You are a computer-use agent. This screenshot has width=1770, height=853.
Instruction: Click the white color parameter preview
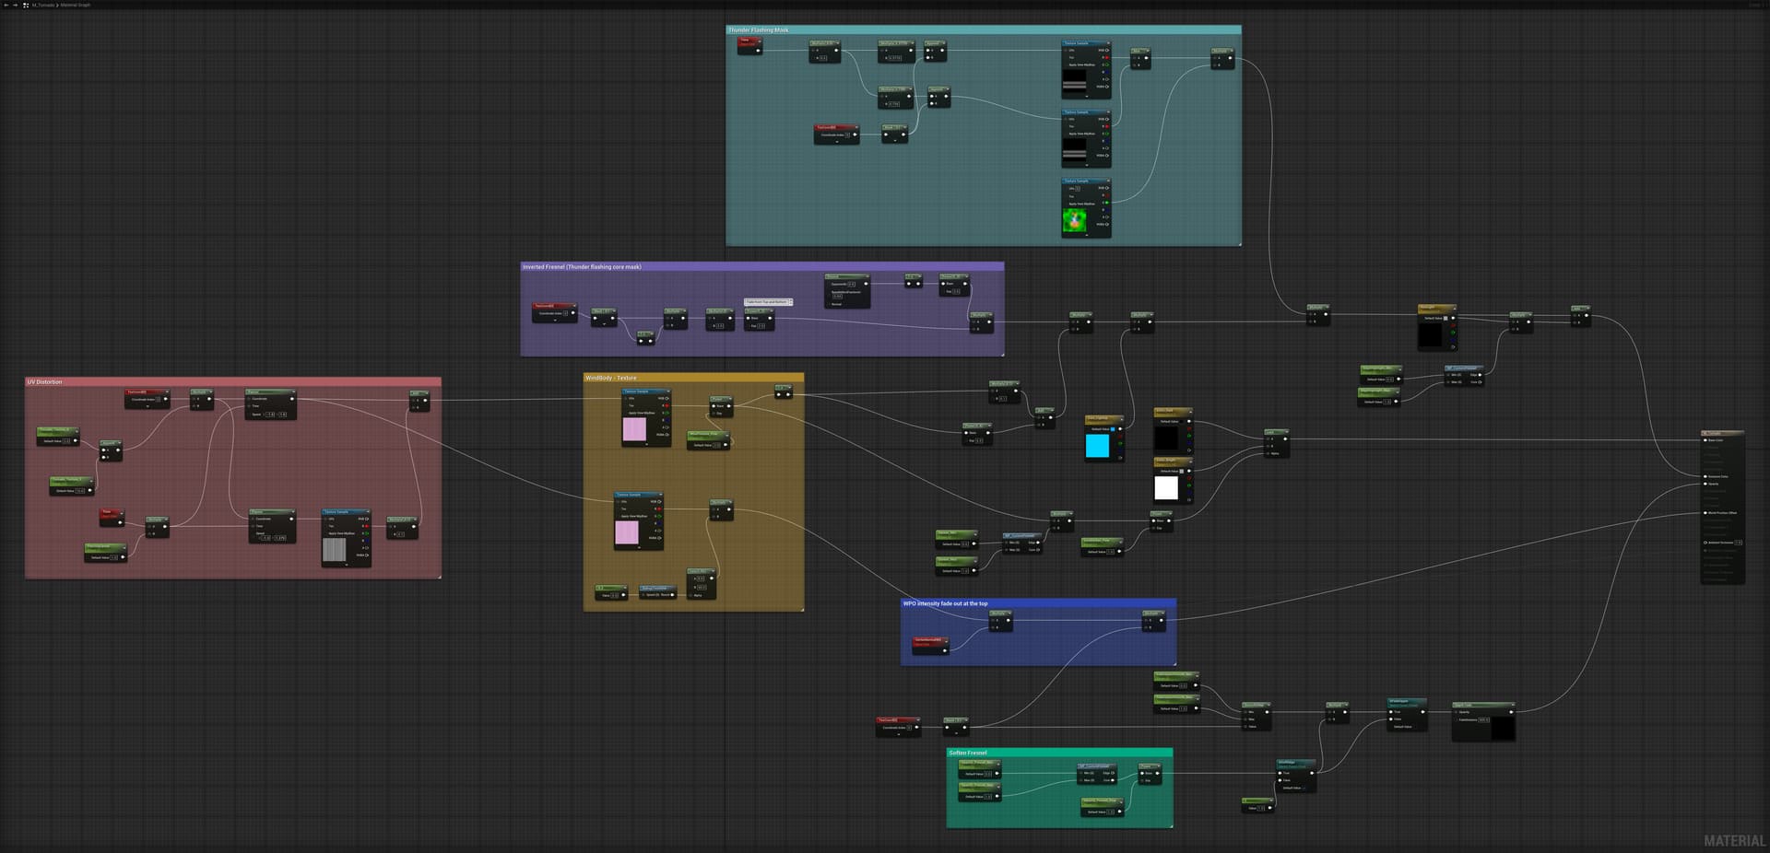(x=1166, y=487)
